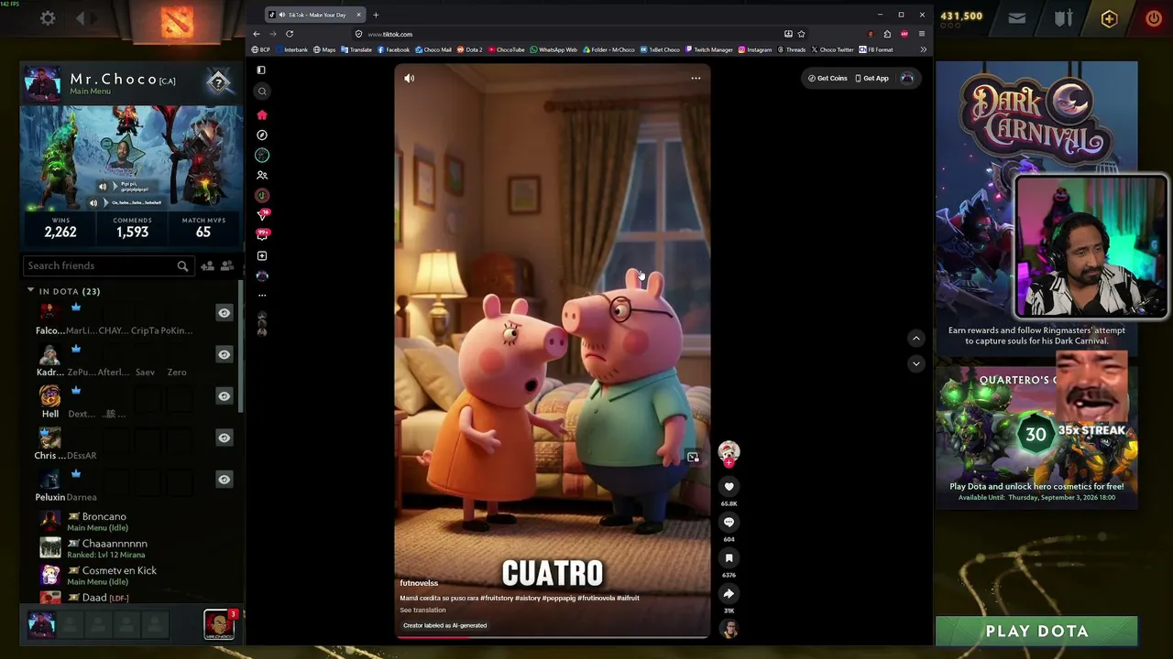The image size is (1173, 659).
Task: Toggle picture-in-picture on the video
Action: [693, 458]
